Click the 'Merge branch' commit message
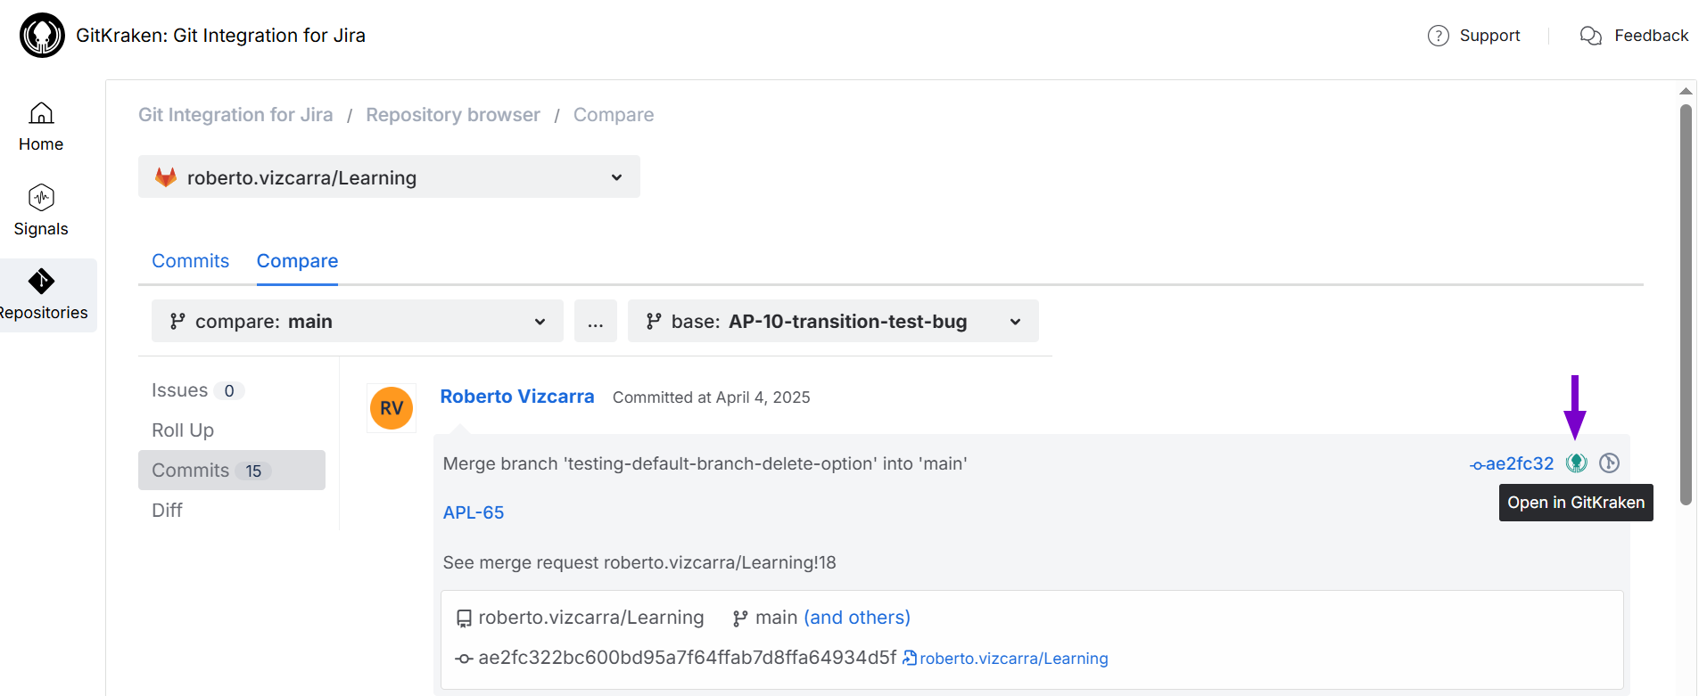Screen dimensions: 1707x696 click(705, 463)
